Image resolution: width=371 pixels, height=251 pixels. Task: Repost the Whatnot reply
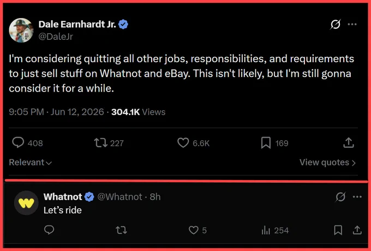tap(121, 230)
